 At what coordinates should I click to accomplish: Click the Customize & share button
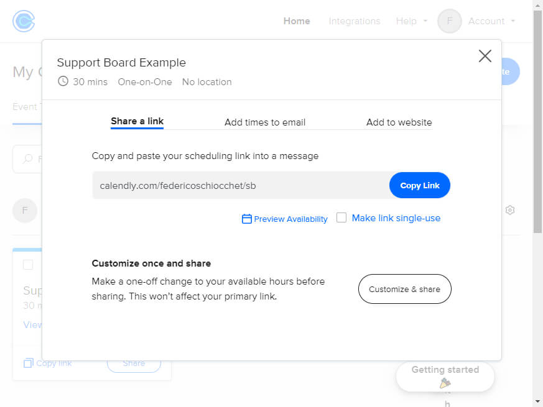(404, 289)
